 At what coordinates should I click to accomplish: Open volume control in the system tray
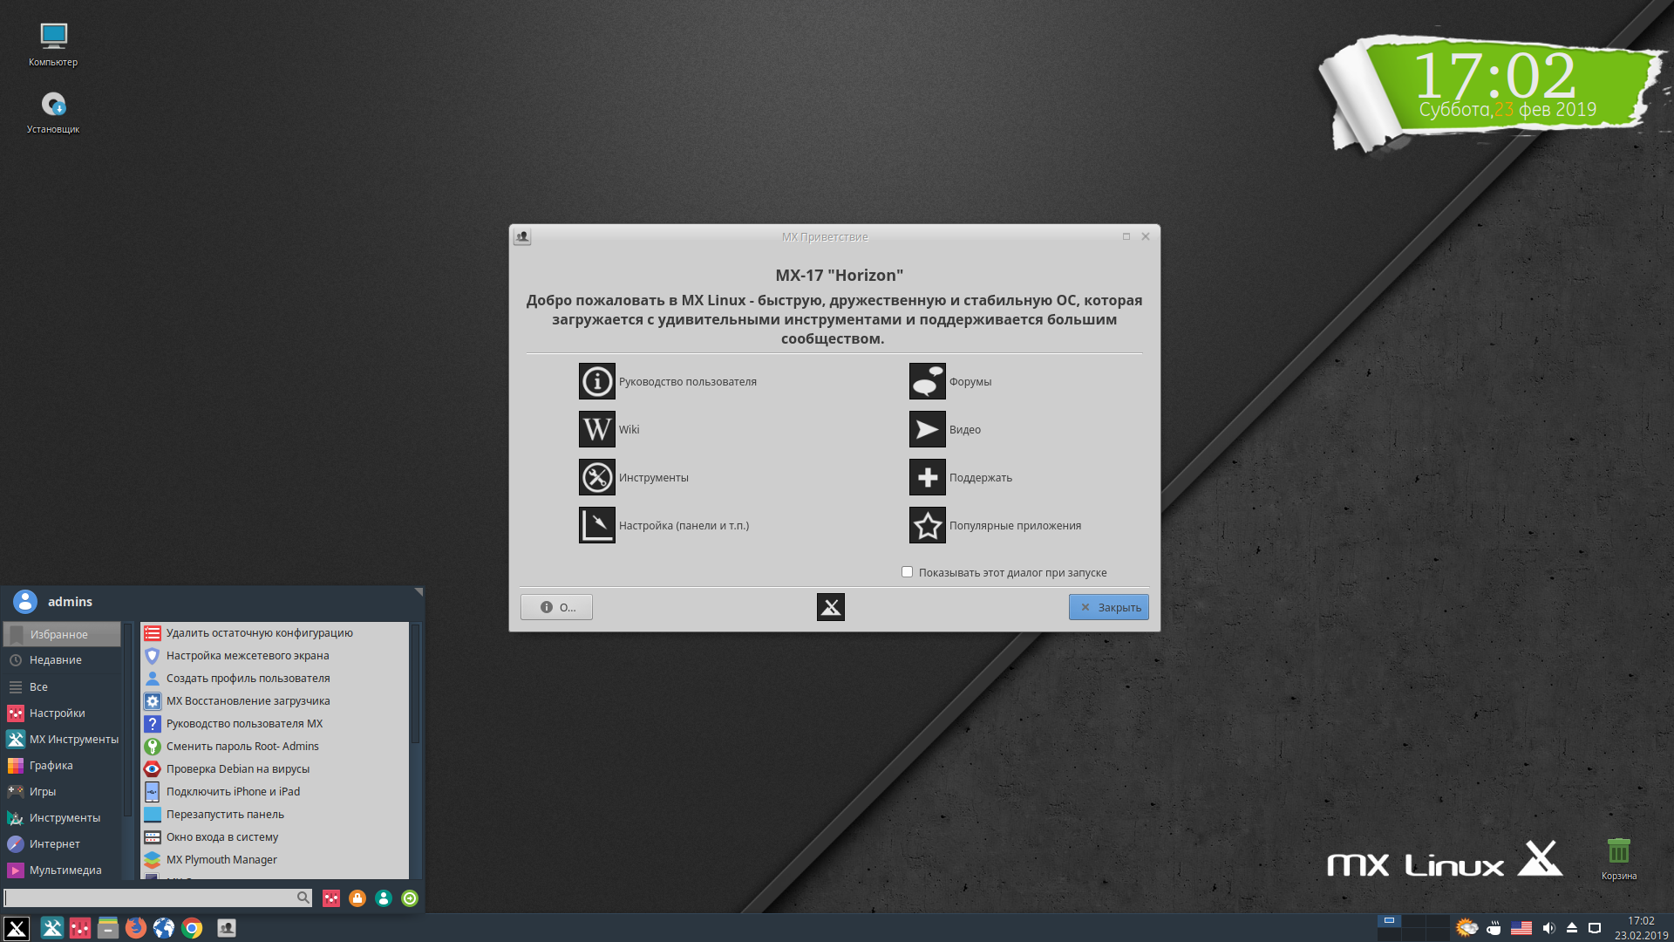[1549, 927]
